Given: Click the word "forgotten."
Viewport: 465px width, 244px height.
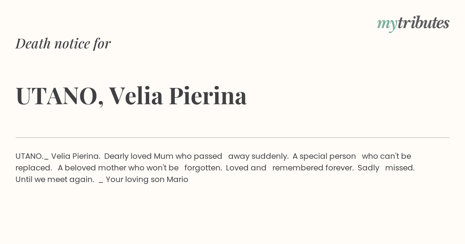Looking at the screenshot, I should click(203, 168).
